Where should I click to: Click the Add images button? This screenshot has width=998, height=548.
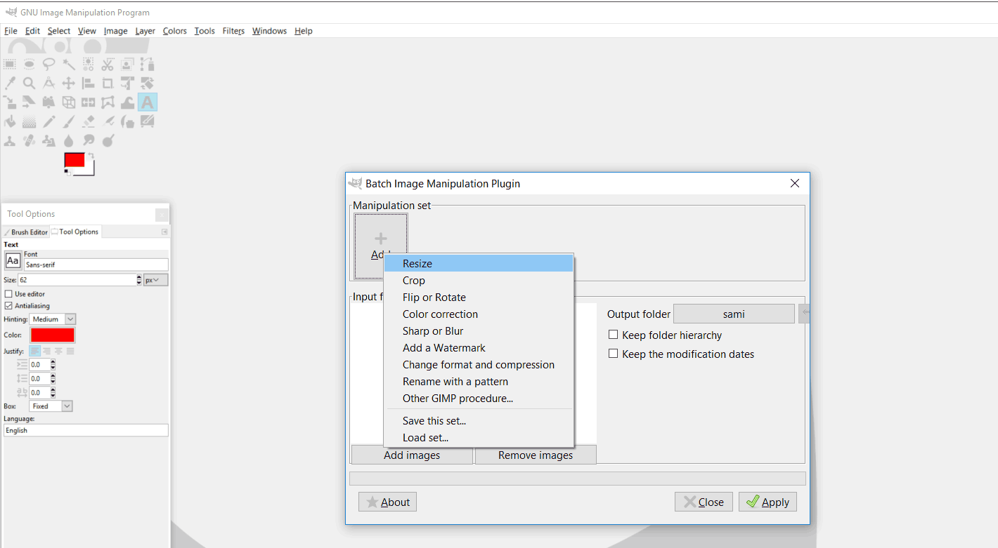click(x=412, y=455)
